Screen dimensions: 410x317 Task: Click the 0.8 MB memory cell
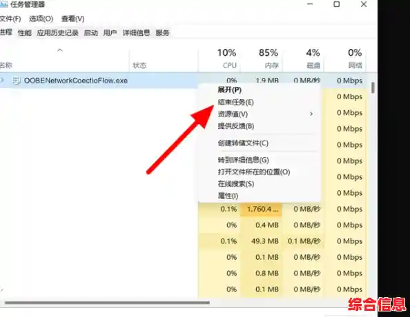point(261,273)
